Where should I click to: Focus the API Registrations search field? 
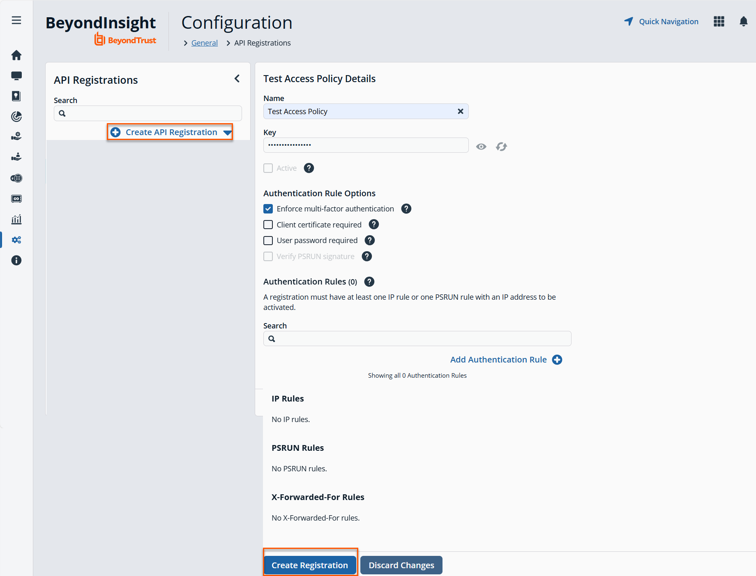pyautogui.click(x=148, y=113)
